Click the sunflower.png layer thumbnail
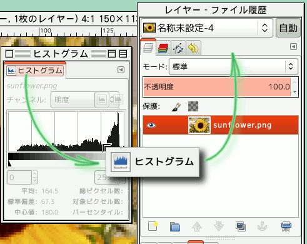The width and height of the screenshot is (307, 244). point(199,125)
